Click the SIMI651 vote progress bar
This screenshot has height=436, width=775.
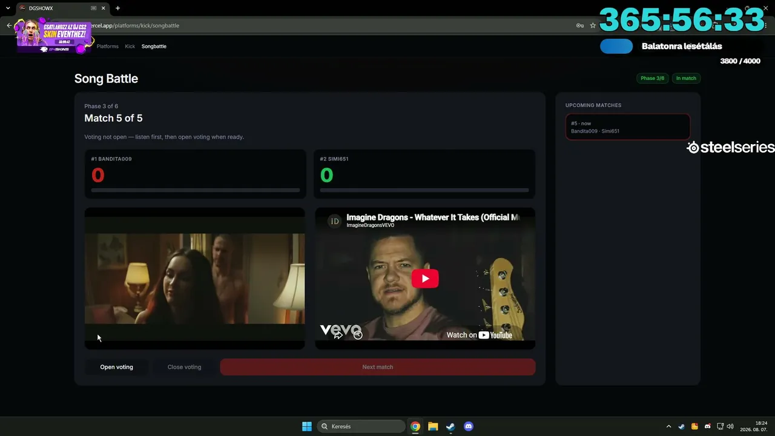(x=424, y=190)
